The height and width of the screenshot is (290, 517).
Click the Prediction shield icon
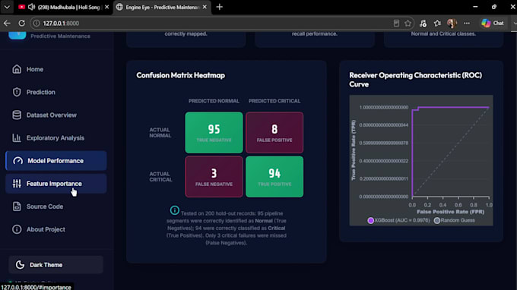(17, 92)
